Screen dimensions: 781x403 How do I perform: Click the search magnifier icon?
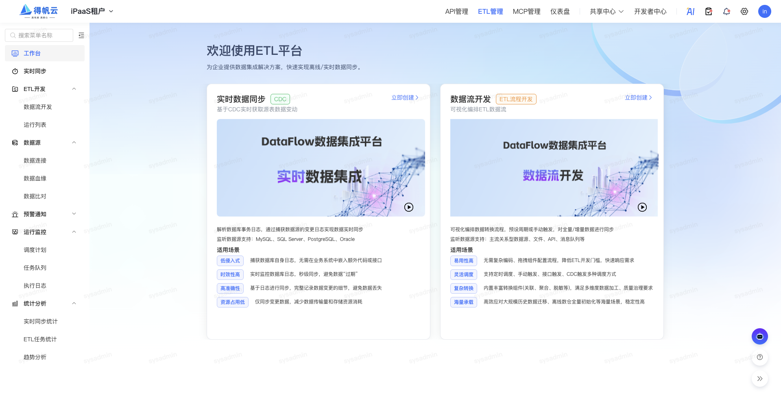[x=13, y=35]
